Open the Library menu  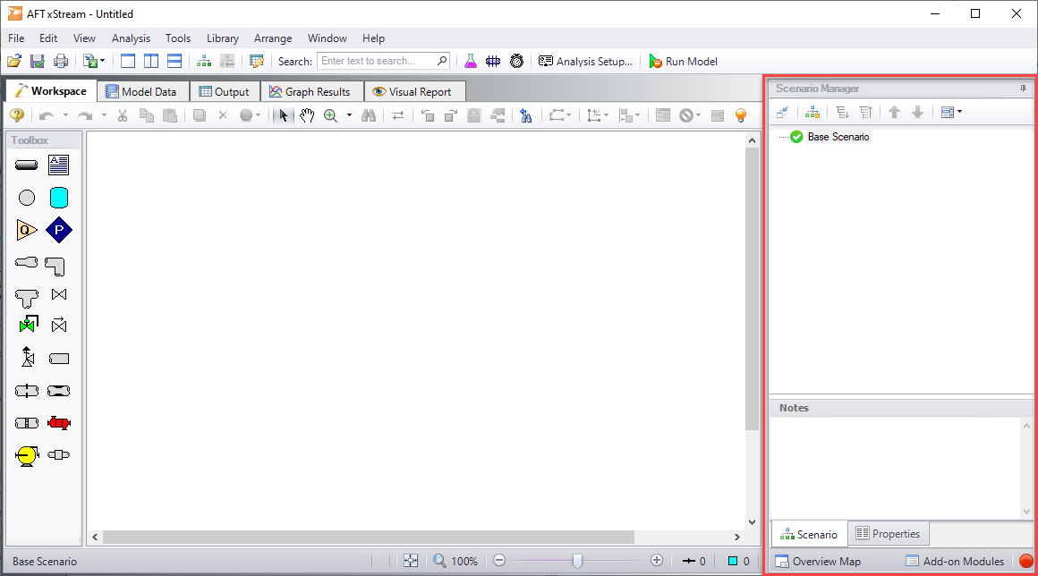[223, 38]
